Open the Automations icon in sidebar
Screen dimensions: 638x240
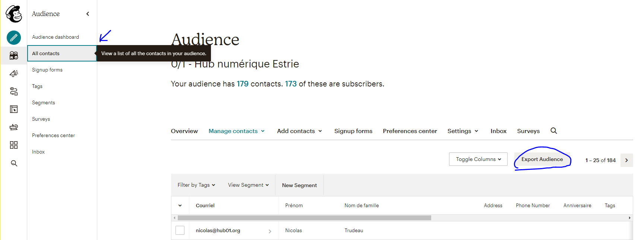pos(14,91)
